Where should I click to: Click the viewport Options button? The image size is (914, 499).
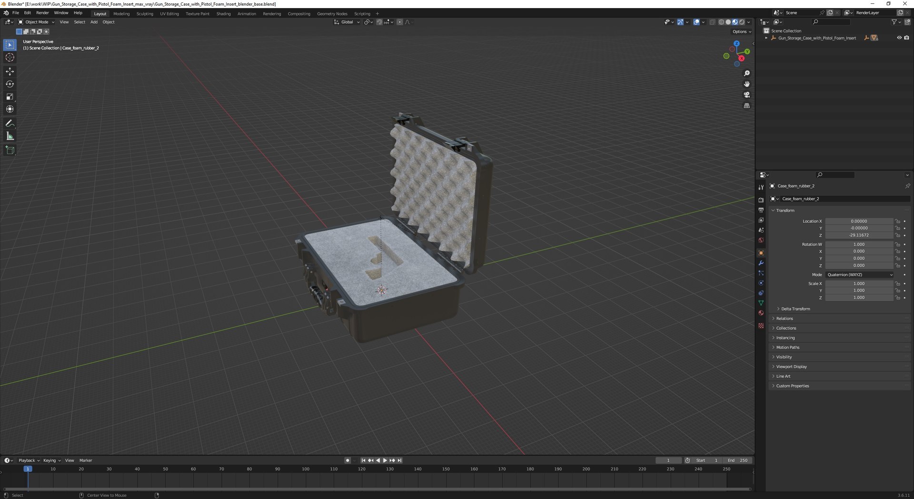point(742,32)
